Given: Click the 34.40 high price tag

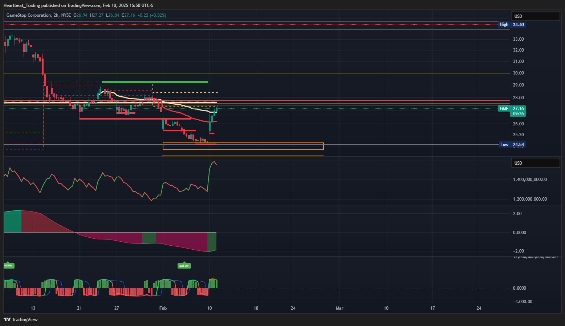Looking at the screenshot, I should coord(518,24).
